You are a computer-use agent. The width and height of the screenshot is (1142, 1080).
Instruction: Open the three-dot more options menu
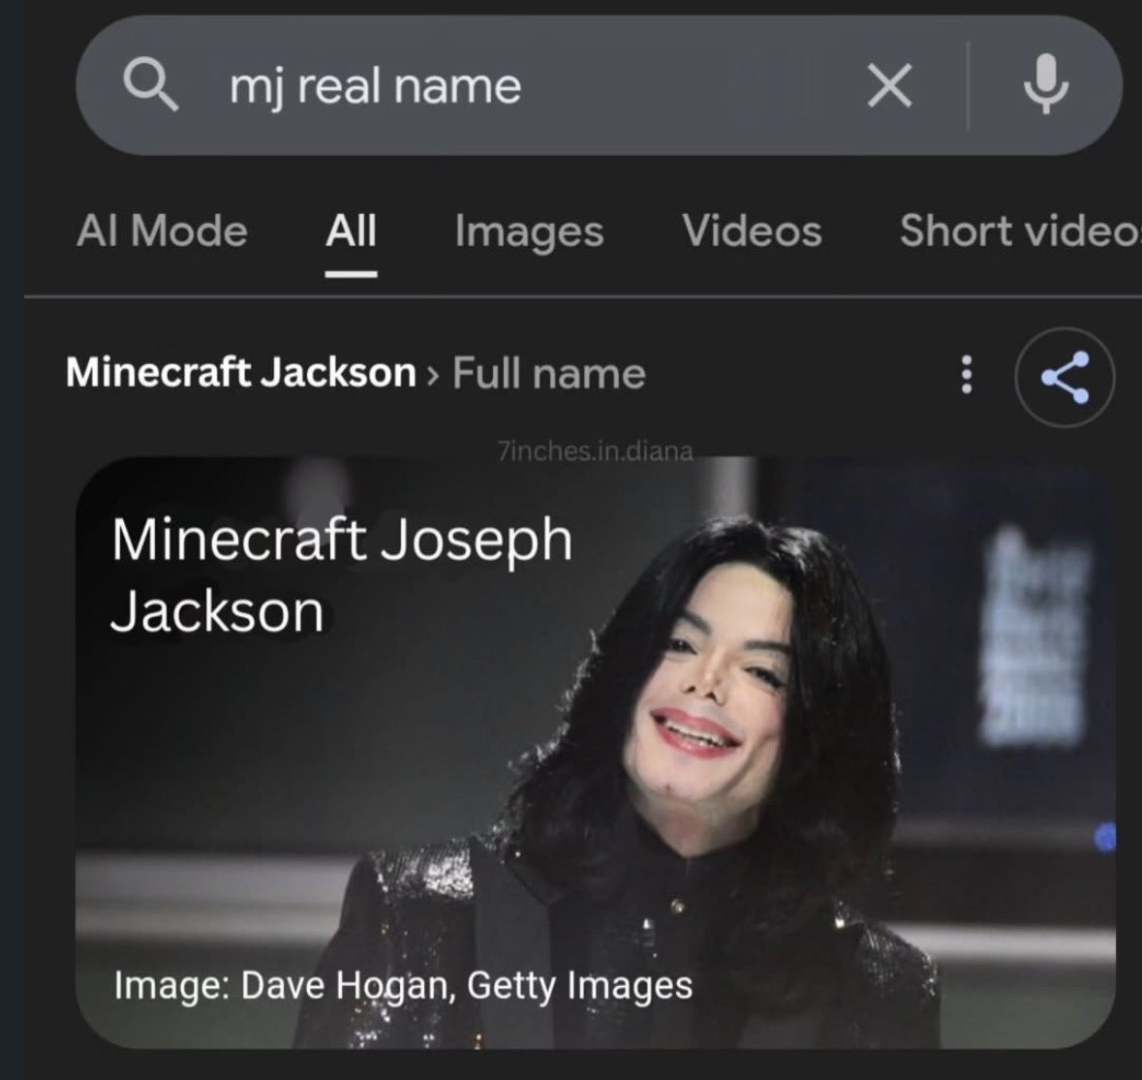click(x=967, y=374)
